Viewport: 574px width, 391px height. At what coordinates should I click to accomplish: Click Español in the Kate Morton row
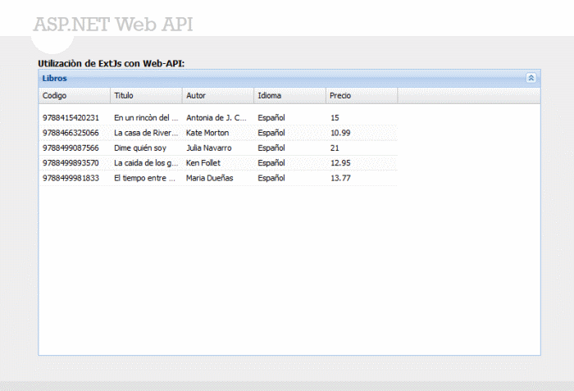click(271, 133)
